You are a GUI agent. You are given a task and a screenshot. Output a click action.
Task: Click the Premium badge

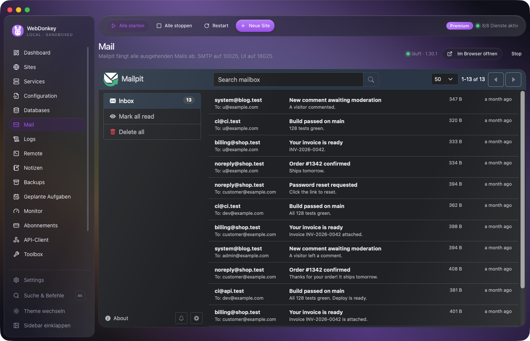point(460,26)
